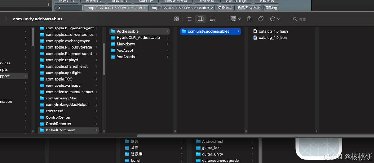Click the contactsd folder icon
The image size is (374, 163).
tap(42, 111)
